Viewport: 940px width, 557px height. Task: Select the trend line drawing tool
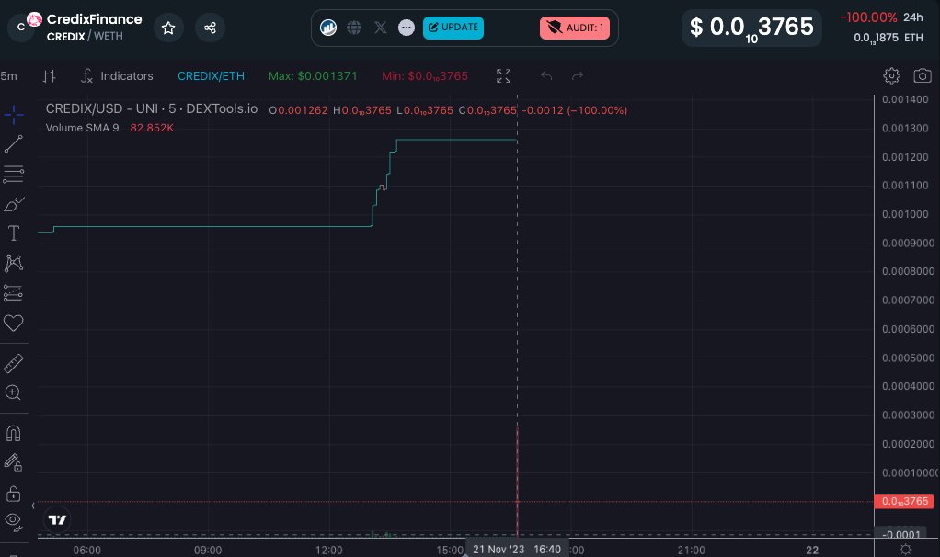point(14,144)
